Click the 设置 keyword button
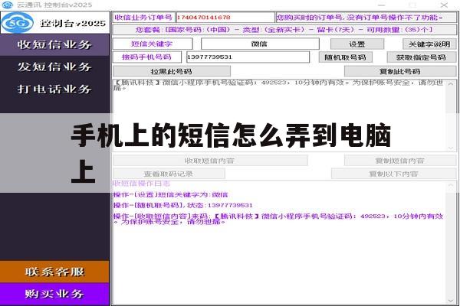This screenshot has width=460, height=306. 357,44
